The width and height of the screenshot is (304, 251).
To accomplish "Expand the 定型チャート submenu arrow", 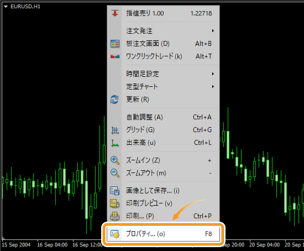I will click(x=213, y=87).
